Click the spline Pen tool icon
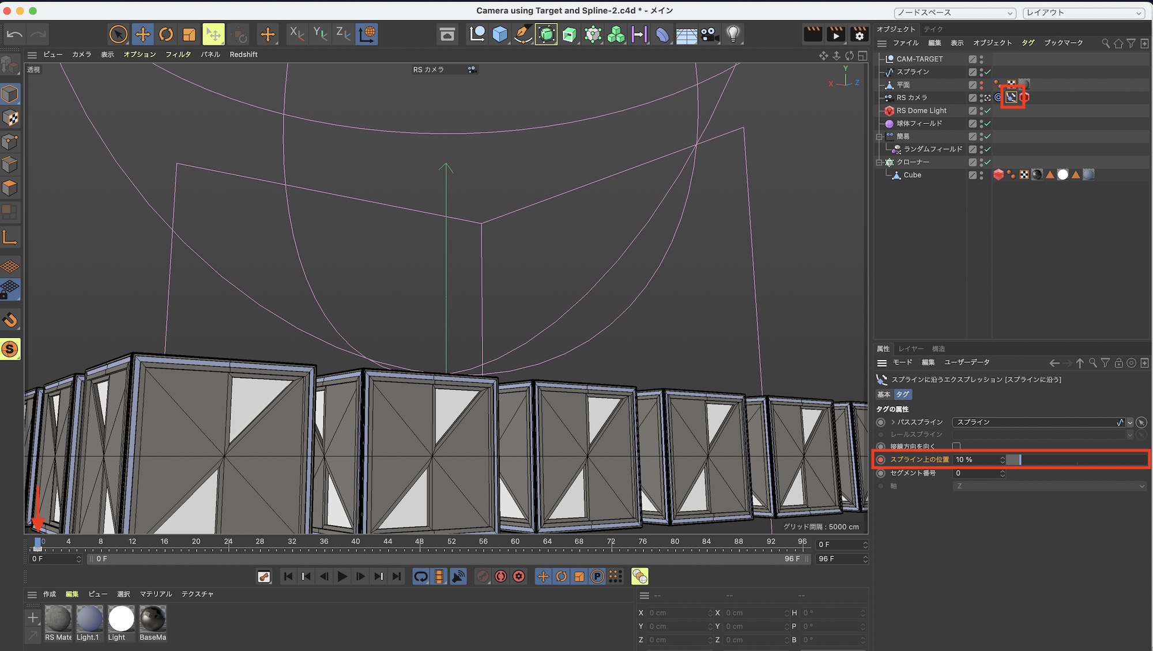The height and width of the screenshot is (651, 1153). pos(523,35)
